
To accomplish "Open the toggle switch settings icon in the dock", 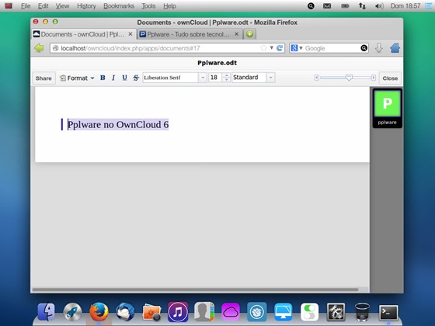I will (309, 312).
